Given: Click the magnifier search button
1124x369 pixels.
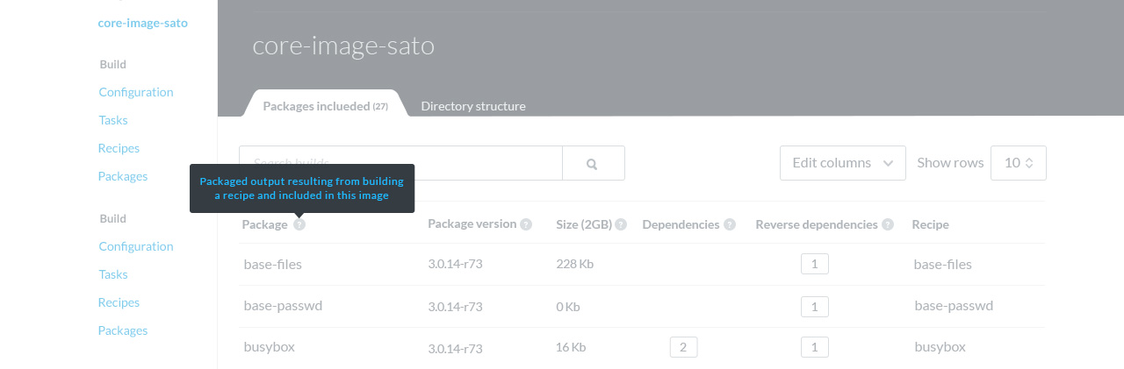Looking at the screenshot, I should pos(593,163).
